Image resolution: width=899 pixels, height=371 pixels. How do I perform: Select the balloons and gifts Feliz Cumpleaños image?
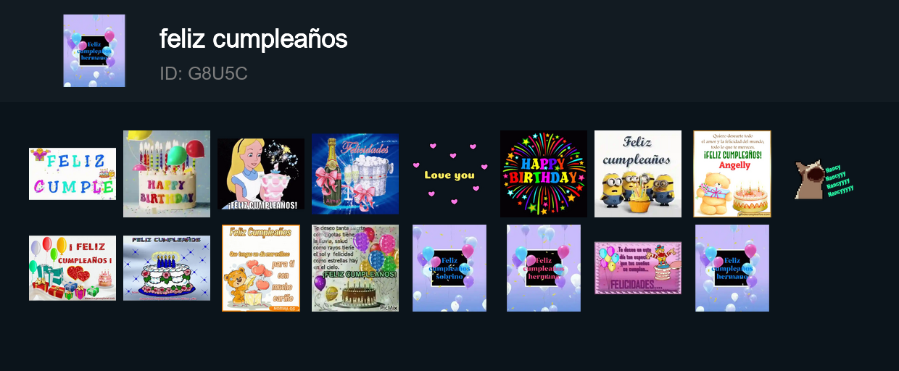click(x=72, y=268)
